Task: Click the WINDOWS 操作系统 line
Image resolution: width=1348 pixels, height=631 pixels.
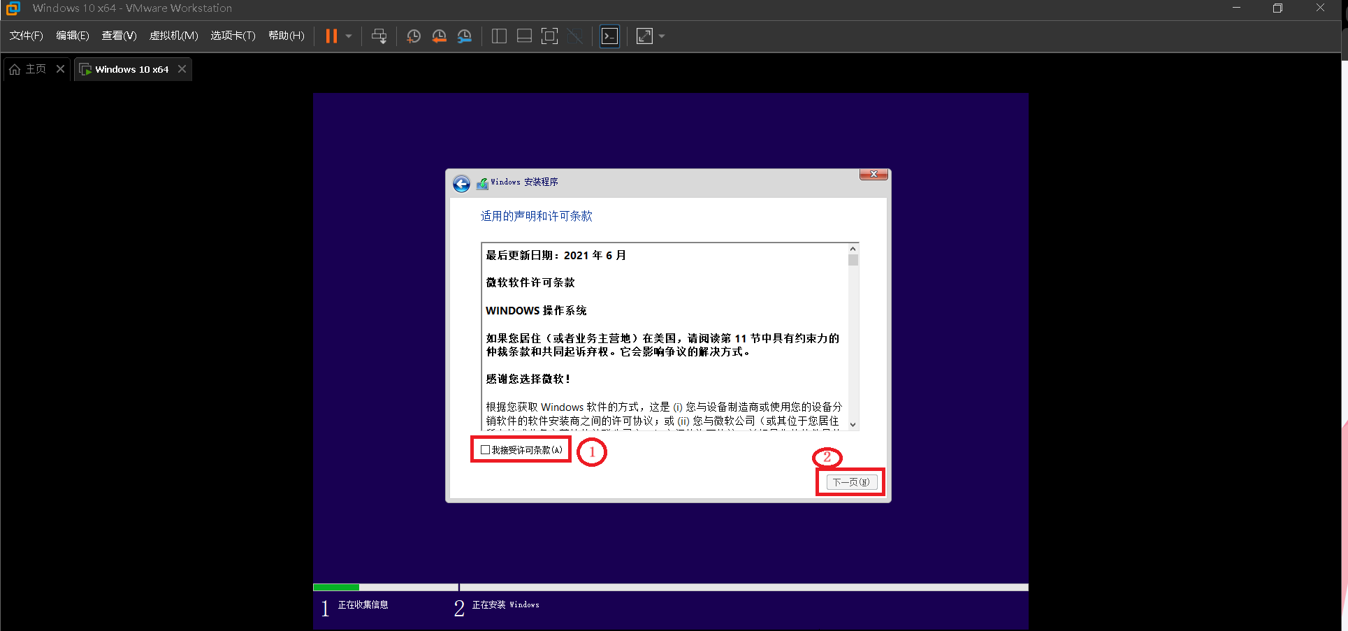Action: (536, 310)
